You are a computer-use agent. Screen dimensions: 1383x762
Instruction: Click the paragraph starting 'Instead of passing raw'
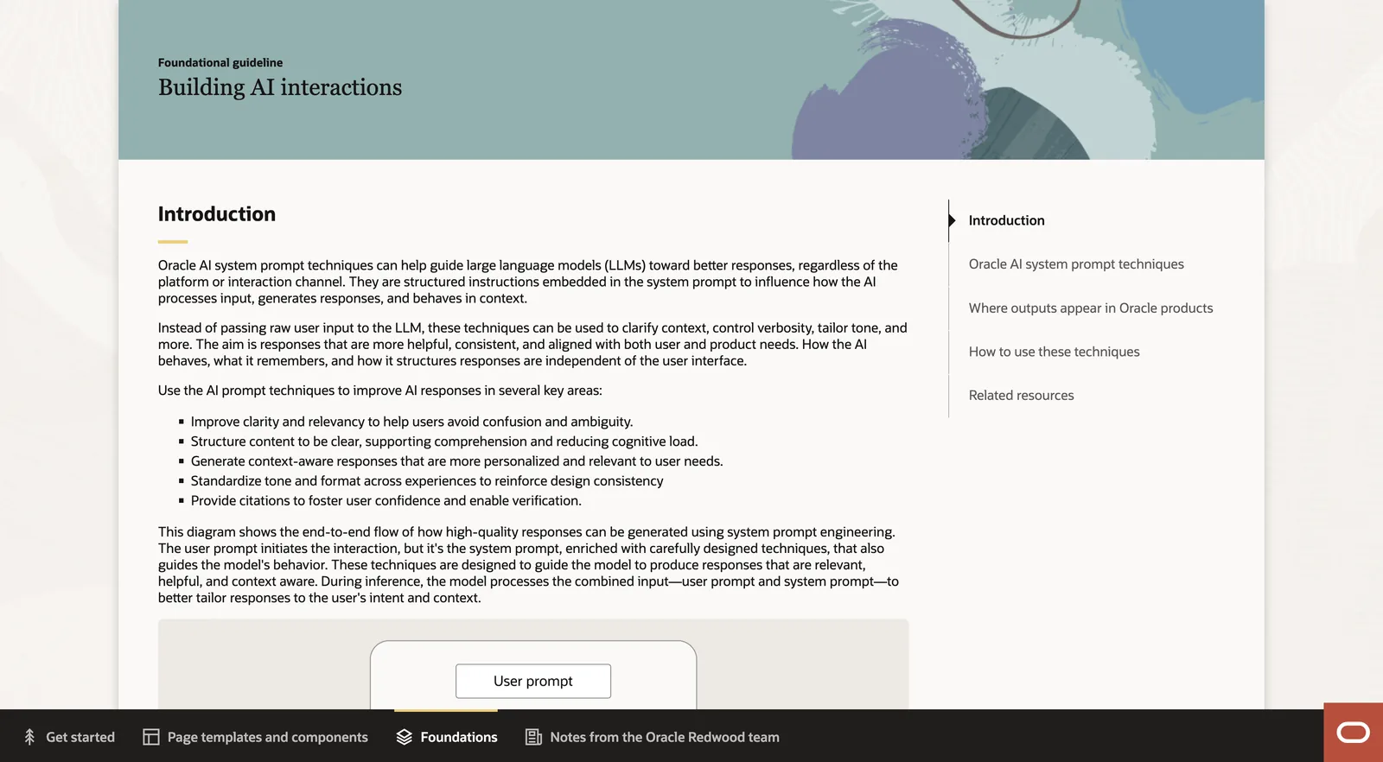click(532, 345)
